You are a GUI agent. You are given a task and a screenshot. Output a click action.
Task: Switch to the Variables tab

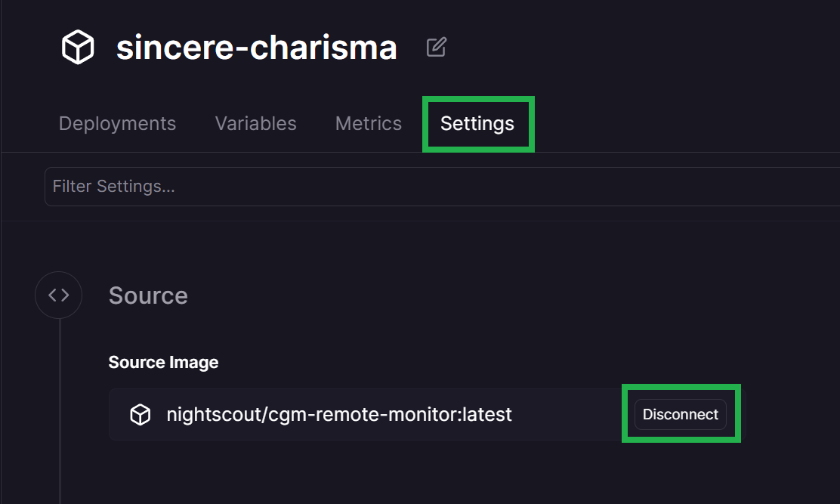(255, 124)
